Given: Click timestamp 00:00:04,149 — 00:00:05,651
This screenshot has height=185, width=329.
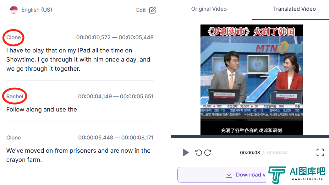Looking at the screenshot, I should 116,96.
